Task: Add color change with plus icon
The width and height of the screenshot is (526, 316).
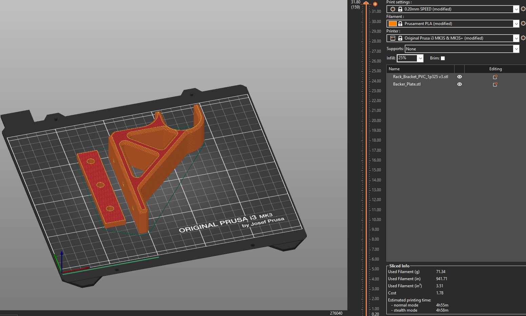Action: click(x=375, y=4)
